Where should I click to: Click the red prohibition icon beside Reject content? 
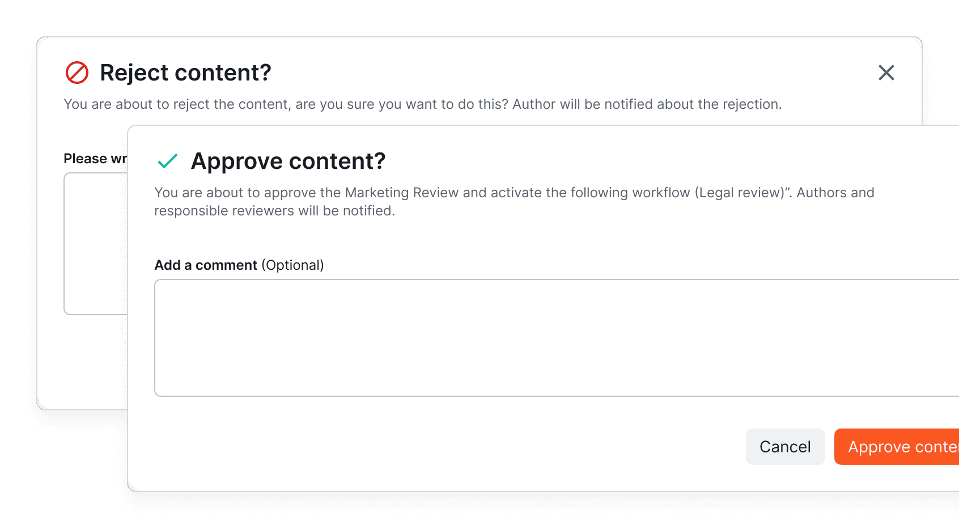tap(77, 73)
